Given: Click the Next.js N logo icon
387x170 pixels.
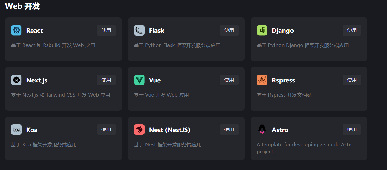Looking at the screenshot, I should pos(16,80).
